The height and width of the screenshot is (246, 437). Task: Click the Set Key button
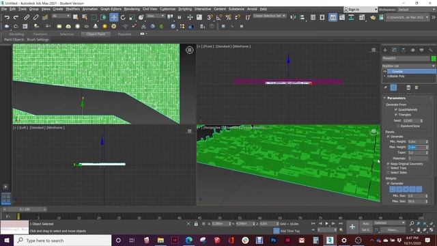coord(366,230)
